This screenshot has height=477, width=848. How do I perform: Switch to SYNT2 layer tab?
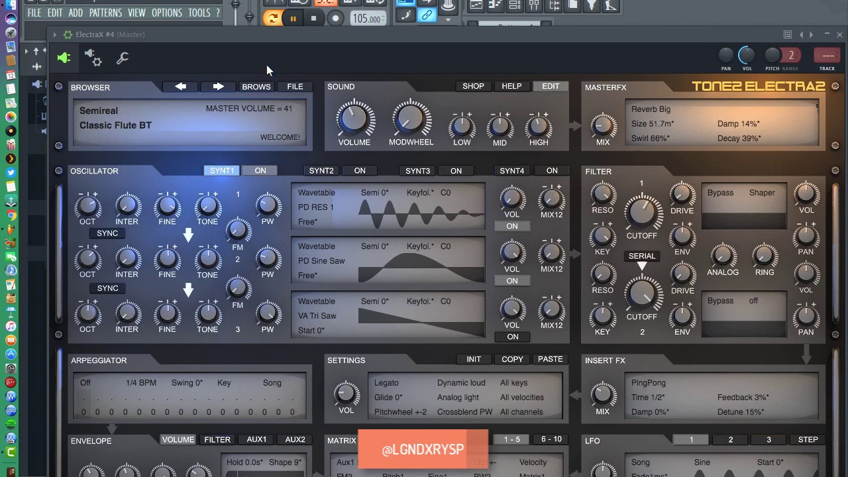tap(321, 170)
